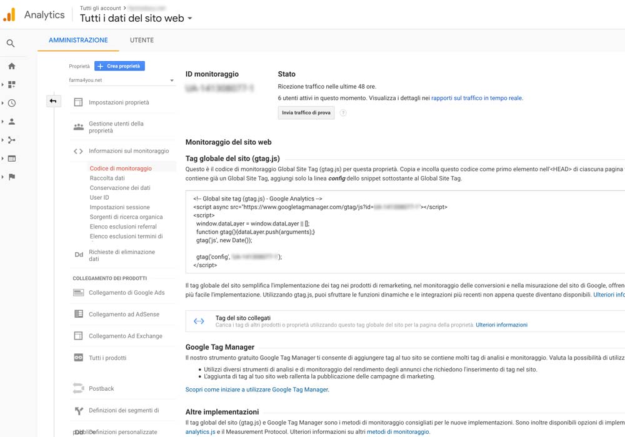This screenshot has height=437, width=625.
Task: Click the Definizioni dei segmenti fork icon
Action: (x=79, y=411)
